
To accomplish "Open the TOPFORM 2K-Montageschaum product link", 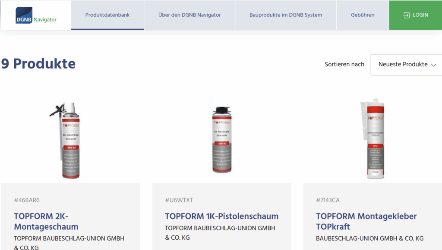I will coord(46,221).
